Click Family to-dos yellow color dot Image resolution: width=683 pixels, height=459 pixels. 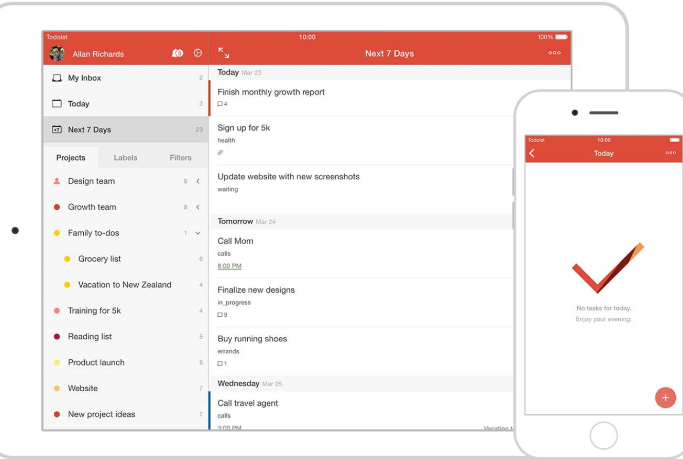click(57, 233)
